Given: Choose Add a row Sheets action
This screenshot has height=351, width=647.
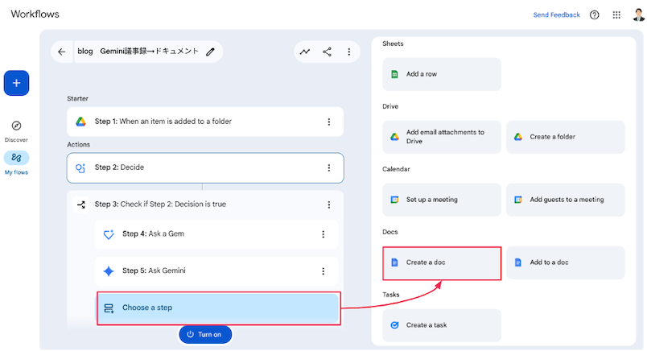Looking at the screenshot, I should 442,74.
